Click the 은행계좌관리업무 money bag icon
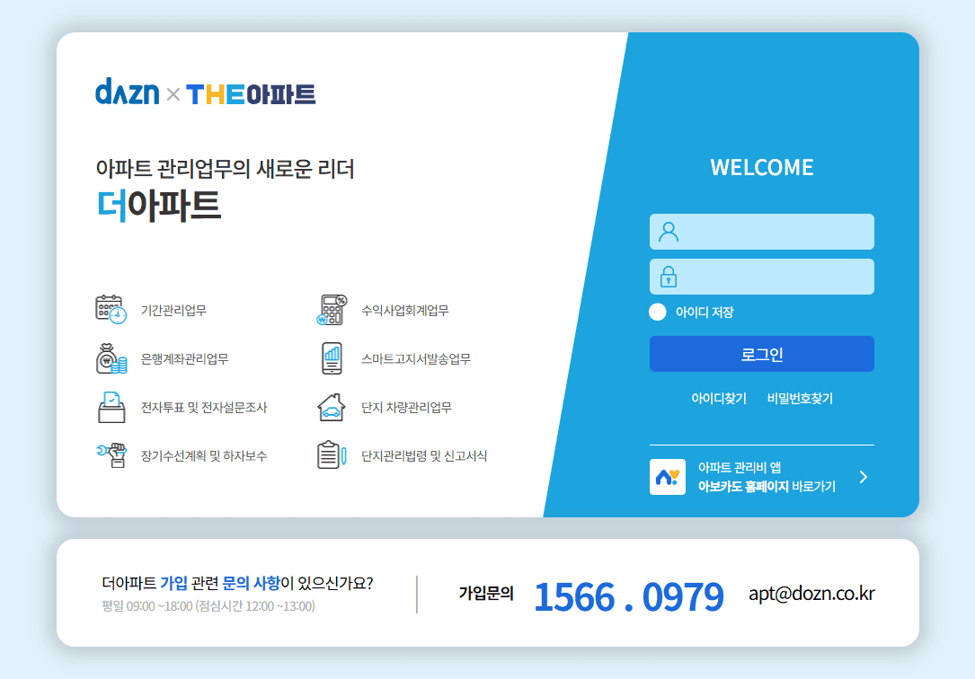 pyautogui.click(x=111, y=357)
